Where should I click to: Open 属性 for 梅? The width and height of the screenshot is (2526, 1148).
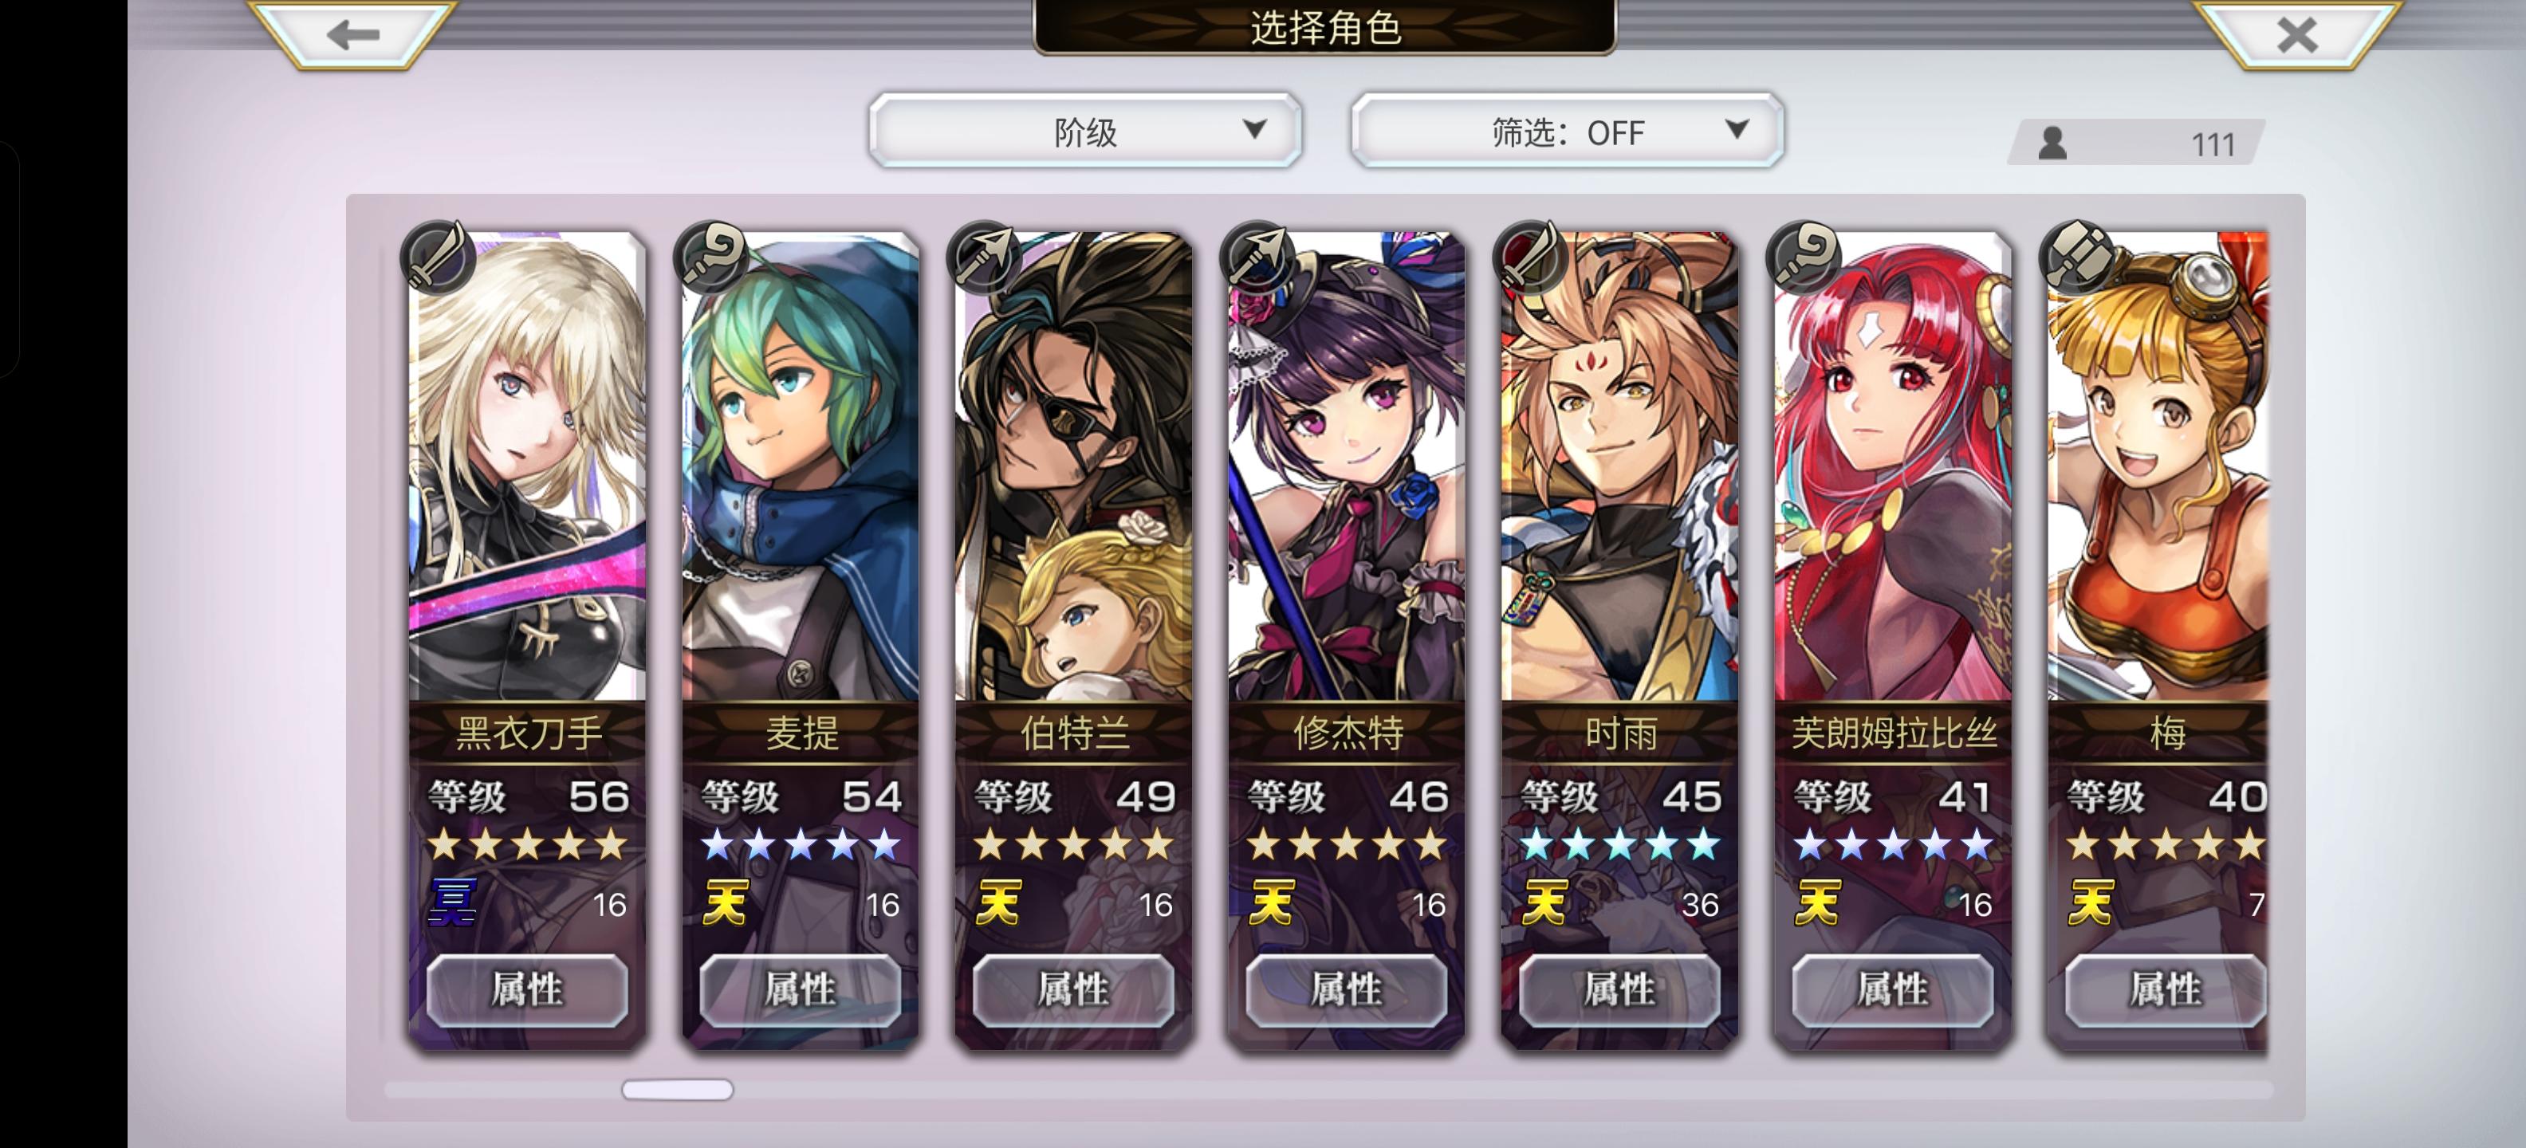pyautogui.click(x=2166, y=990)
